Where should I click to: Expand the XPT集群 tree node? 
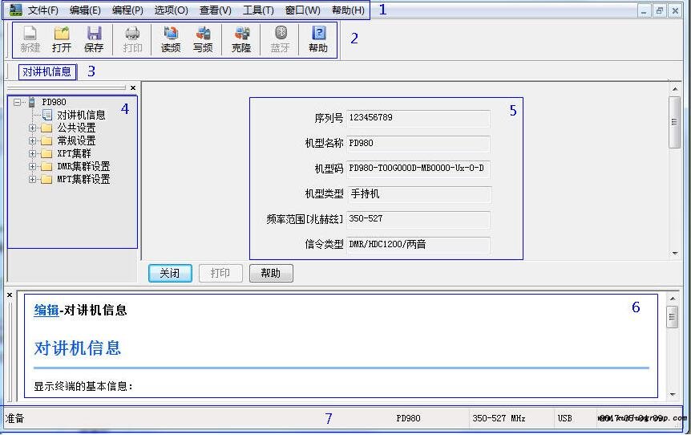32,153
